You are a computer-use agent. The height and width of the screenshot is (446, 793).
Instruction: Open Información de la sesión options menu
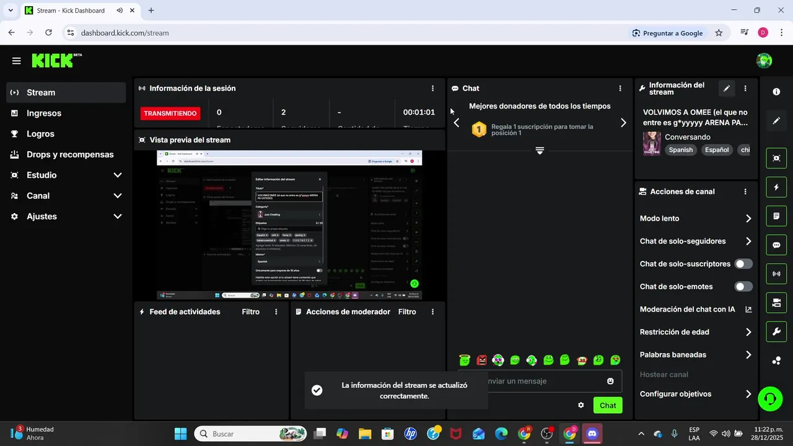432,89
